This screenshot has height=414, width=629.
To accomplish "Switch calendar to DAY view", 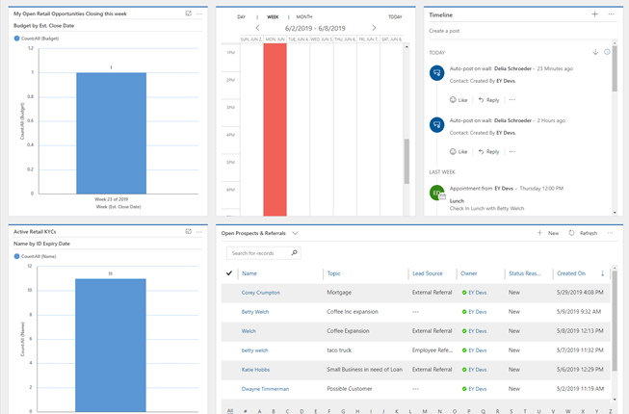I will [241, 16].
